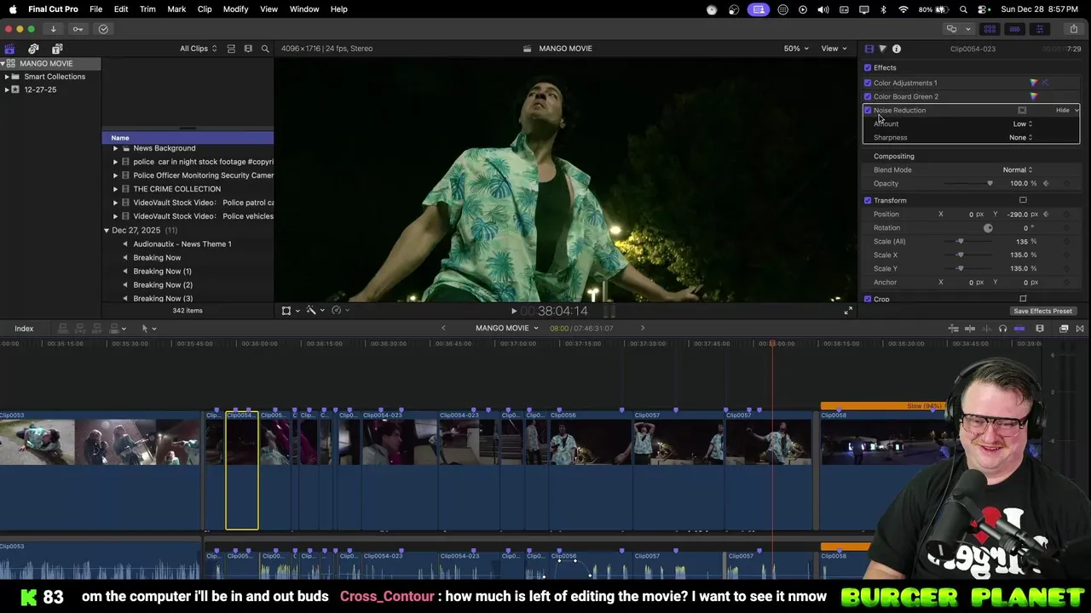Open the All Clips filter dropdown
Viewport: 1091px width, 613px height.
tap(198, 49)
